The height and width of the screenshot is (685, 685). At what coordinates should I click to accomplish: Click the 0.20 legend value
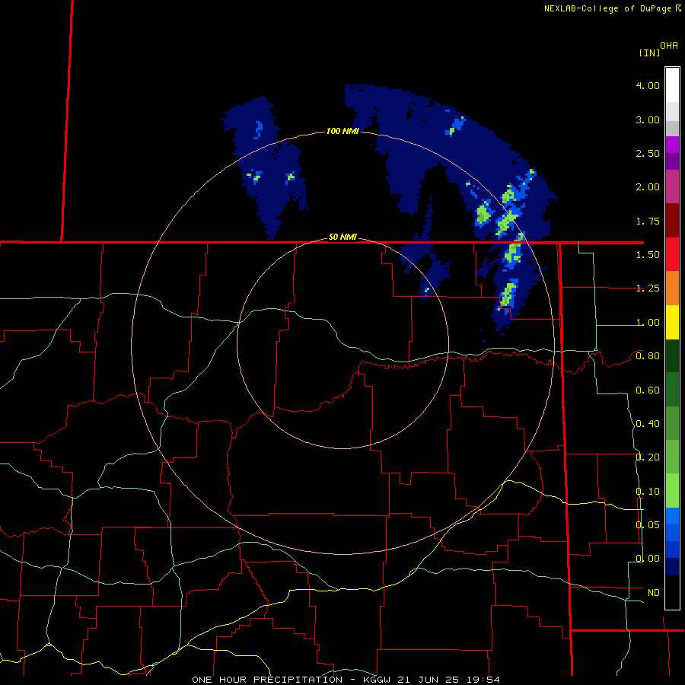click(x=648, y=457)
